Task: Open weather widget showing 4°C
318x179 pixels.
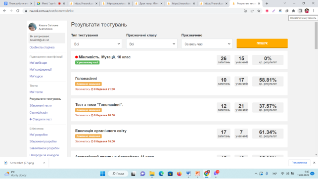Action: 16,174
